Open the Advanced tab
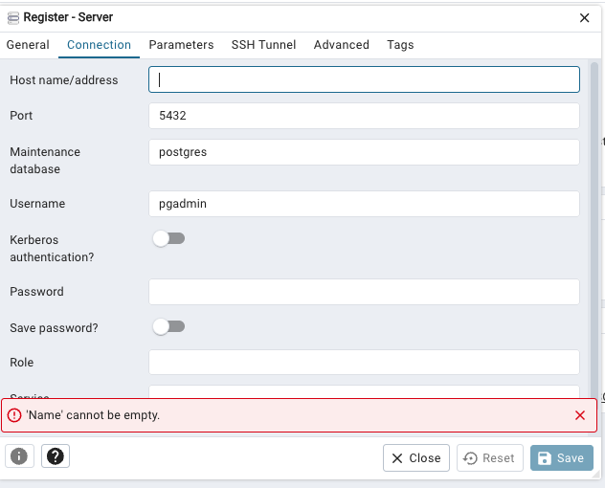This screenshot has height=488, width=605. tap(342, 45)
